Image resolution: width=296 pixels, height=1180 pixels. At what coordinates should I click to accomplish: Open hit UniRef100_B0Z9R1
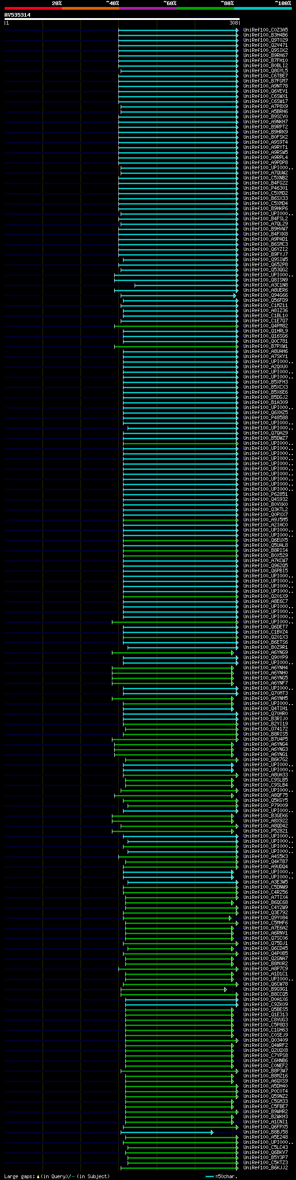265,648
